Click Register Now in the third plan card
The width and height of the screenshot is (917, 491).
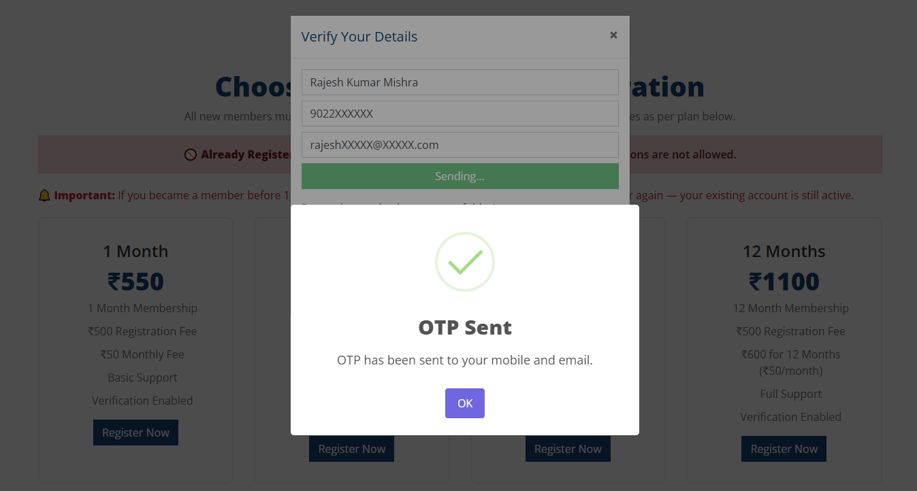click(568, 449)
